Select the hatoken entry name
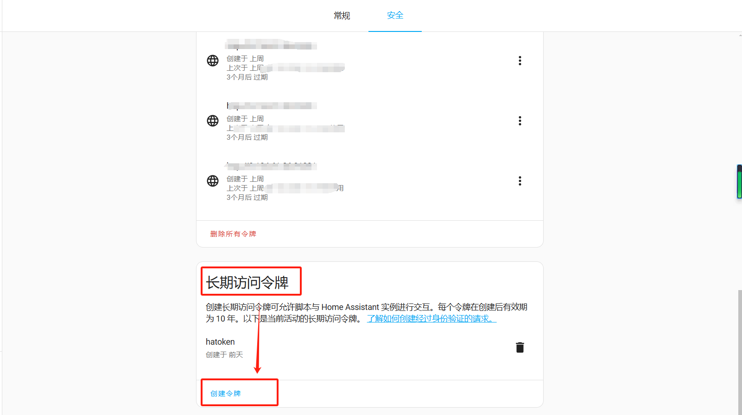Screen dimensions: 742x415 220,342
